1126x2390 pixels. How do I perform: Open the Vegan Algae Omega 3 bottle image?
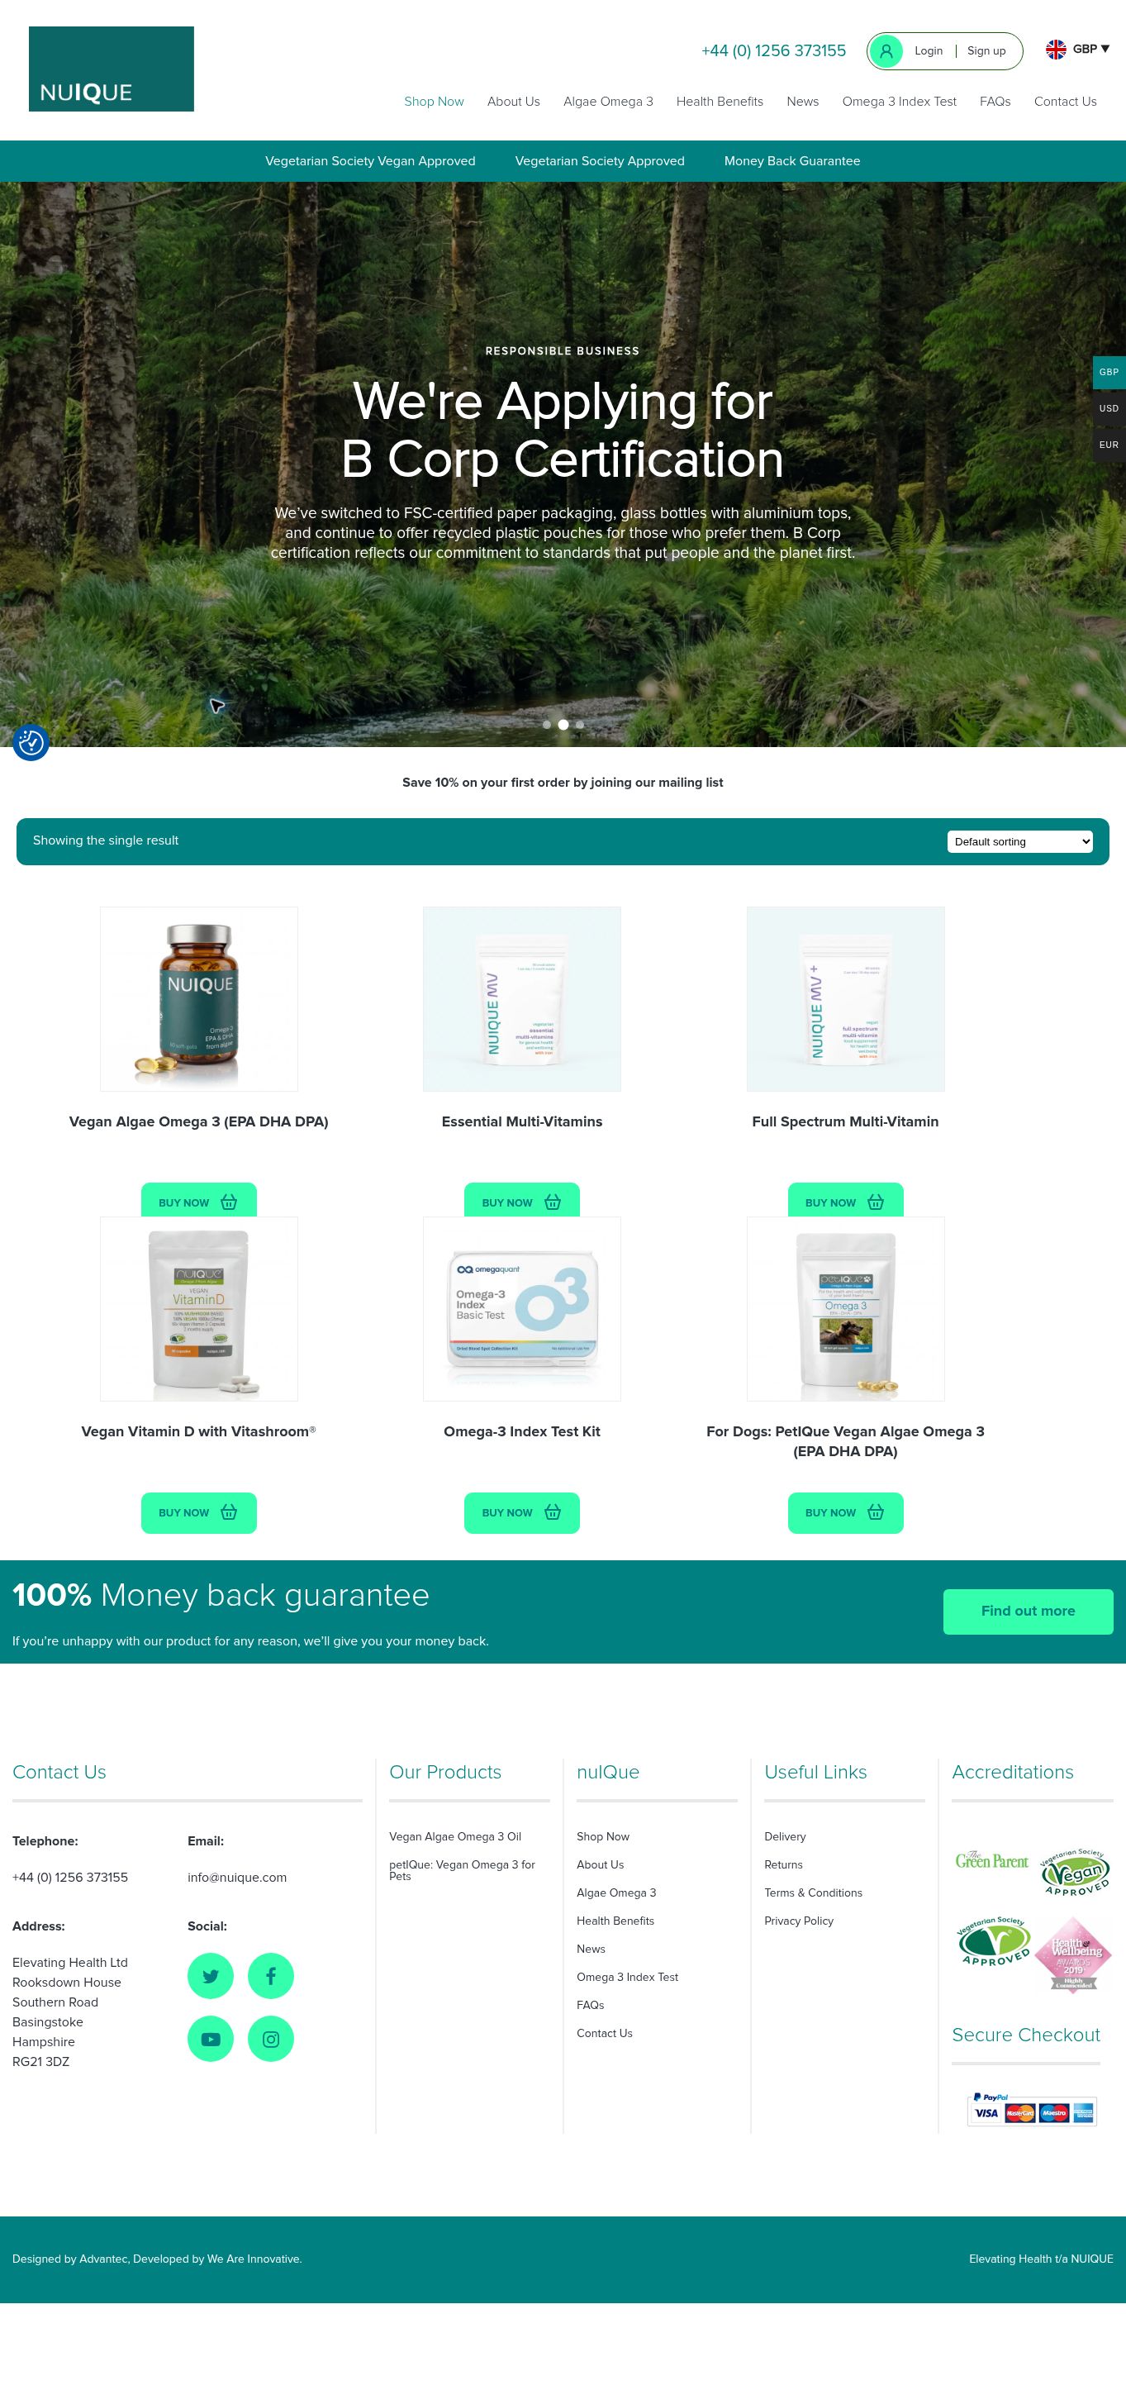coord(198,999)
